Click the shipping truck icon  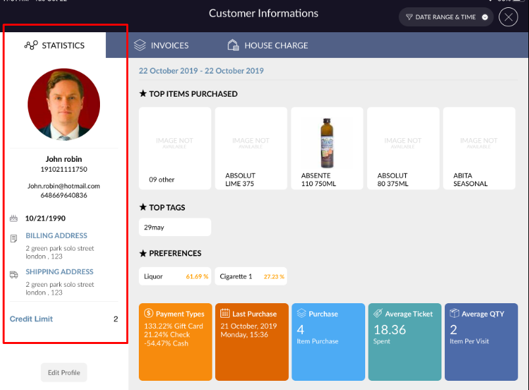click(x=14, y=274)
